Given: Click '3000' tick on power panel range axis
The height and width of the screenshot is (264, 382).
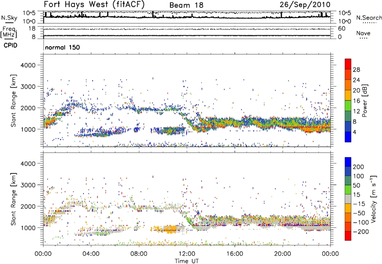Looking at the screenshot, I should [x=28, y=87].
